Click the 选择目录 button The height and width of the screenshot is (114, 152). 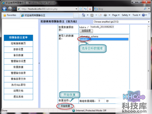86,31
